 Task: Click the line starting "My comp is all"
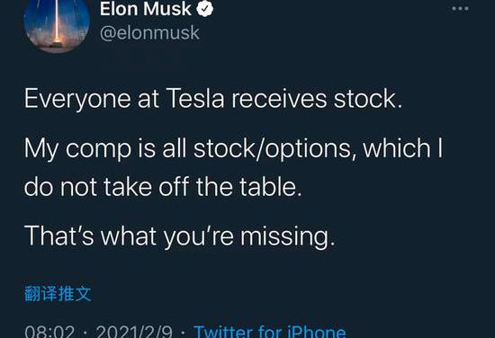click(234, 148)
